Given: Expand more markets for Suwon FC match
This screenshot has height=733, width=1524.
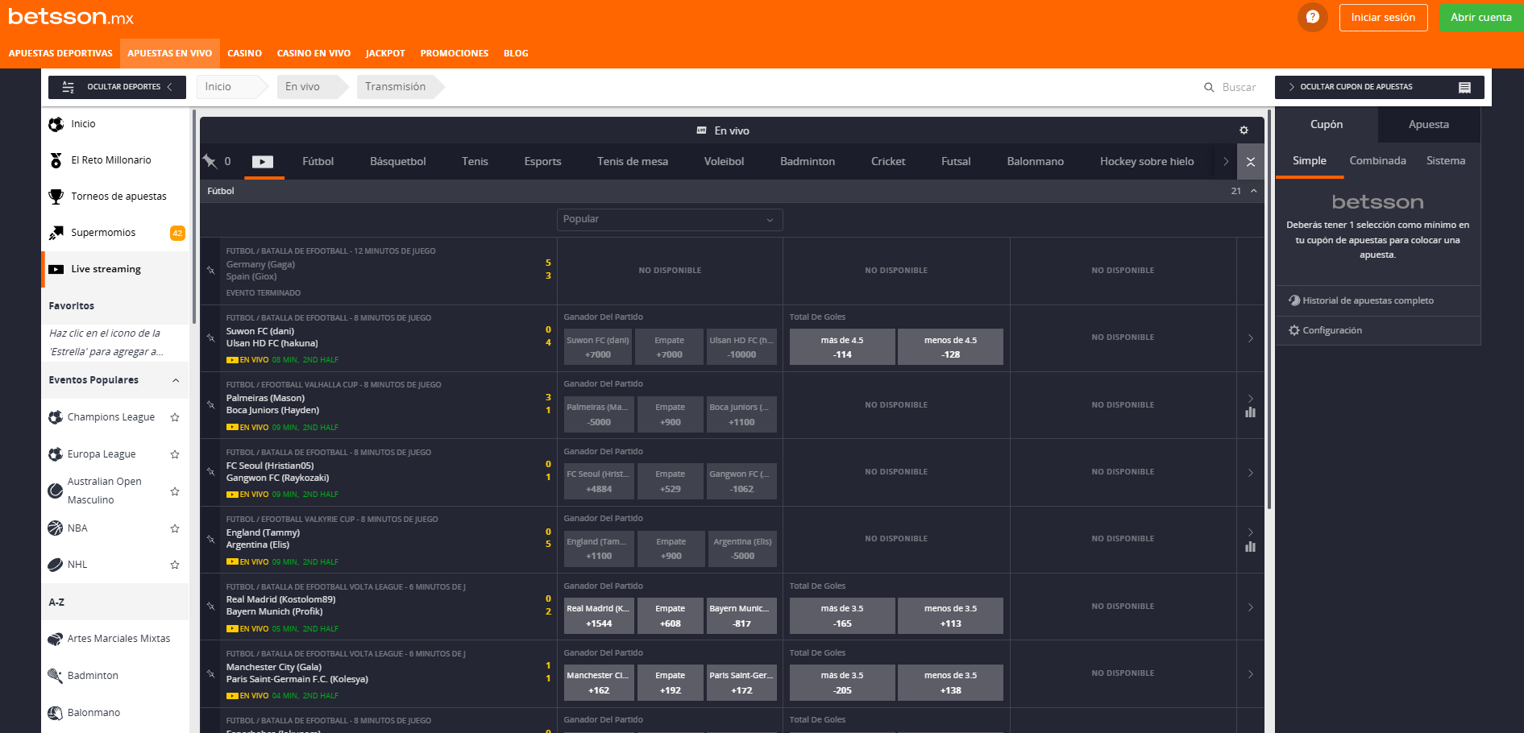Looking at the screenshot, I should pyautogui.click(x=1250, y=338).
